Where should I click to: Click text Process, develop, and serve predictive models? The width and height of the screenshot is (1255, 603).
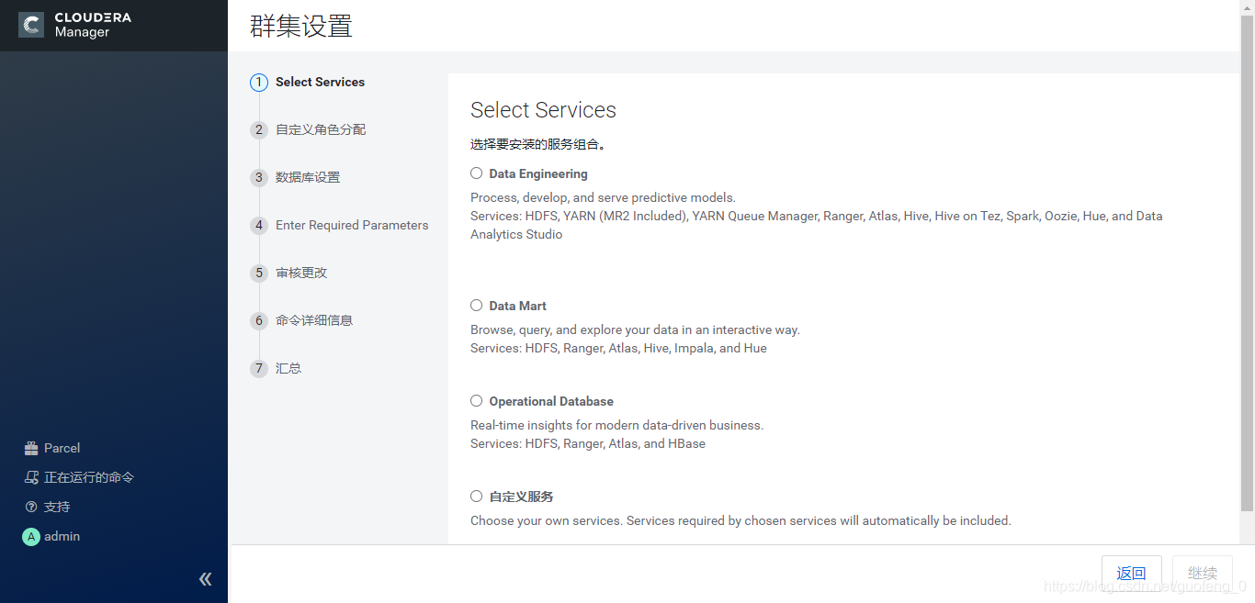(x=603, y=197)
